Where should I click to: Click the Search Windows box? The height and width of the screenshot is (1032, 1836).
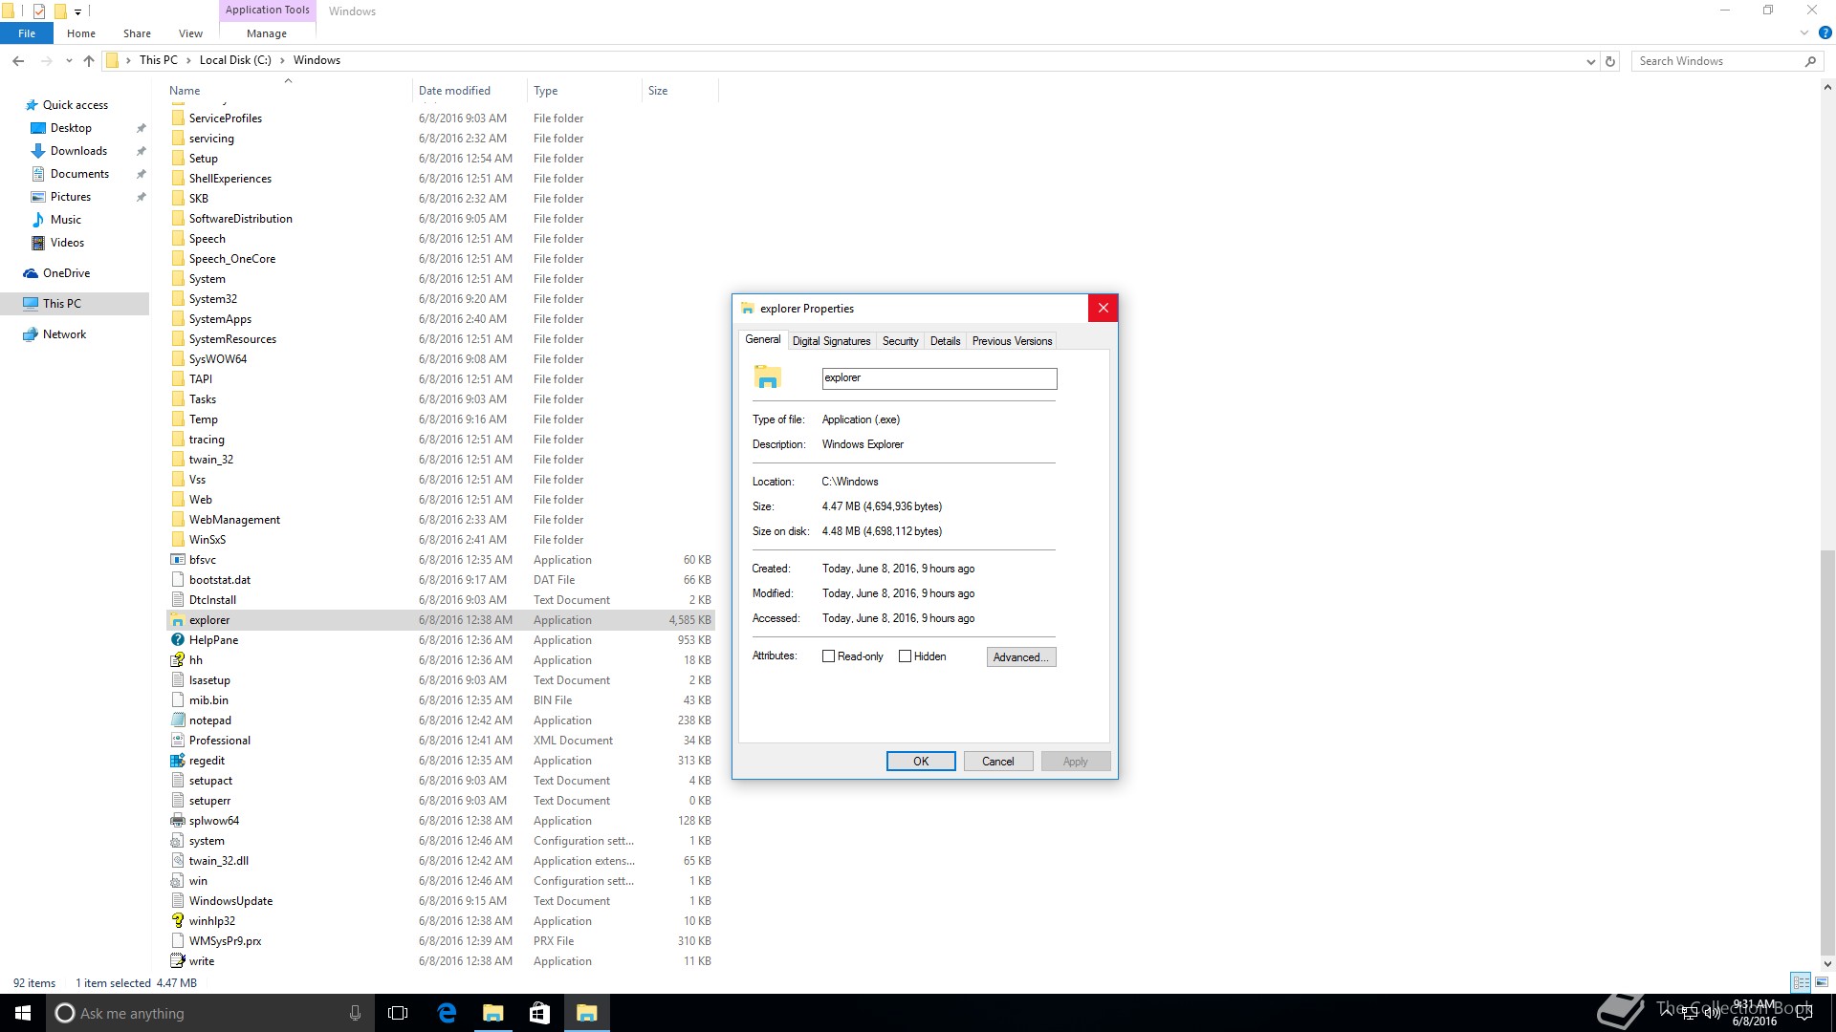[1726, 61]
